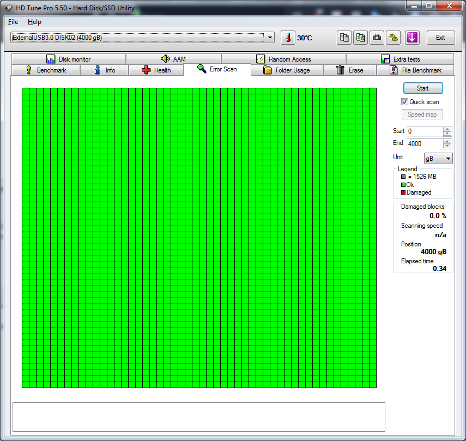Click the Extra tests tab icon
Screen dimensions: 466x441
[x=385, y=59]
